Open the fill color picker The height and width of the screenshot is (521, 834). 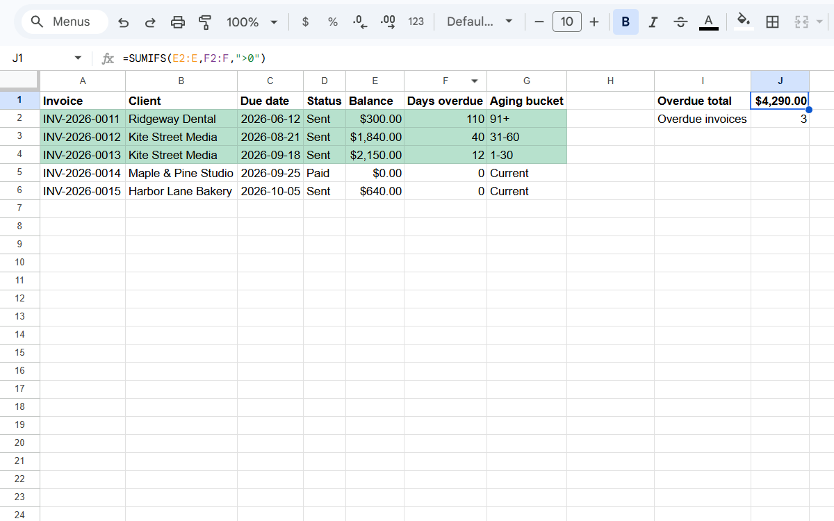click(x=744, y=22)
